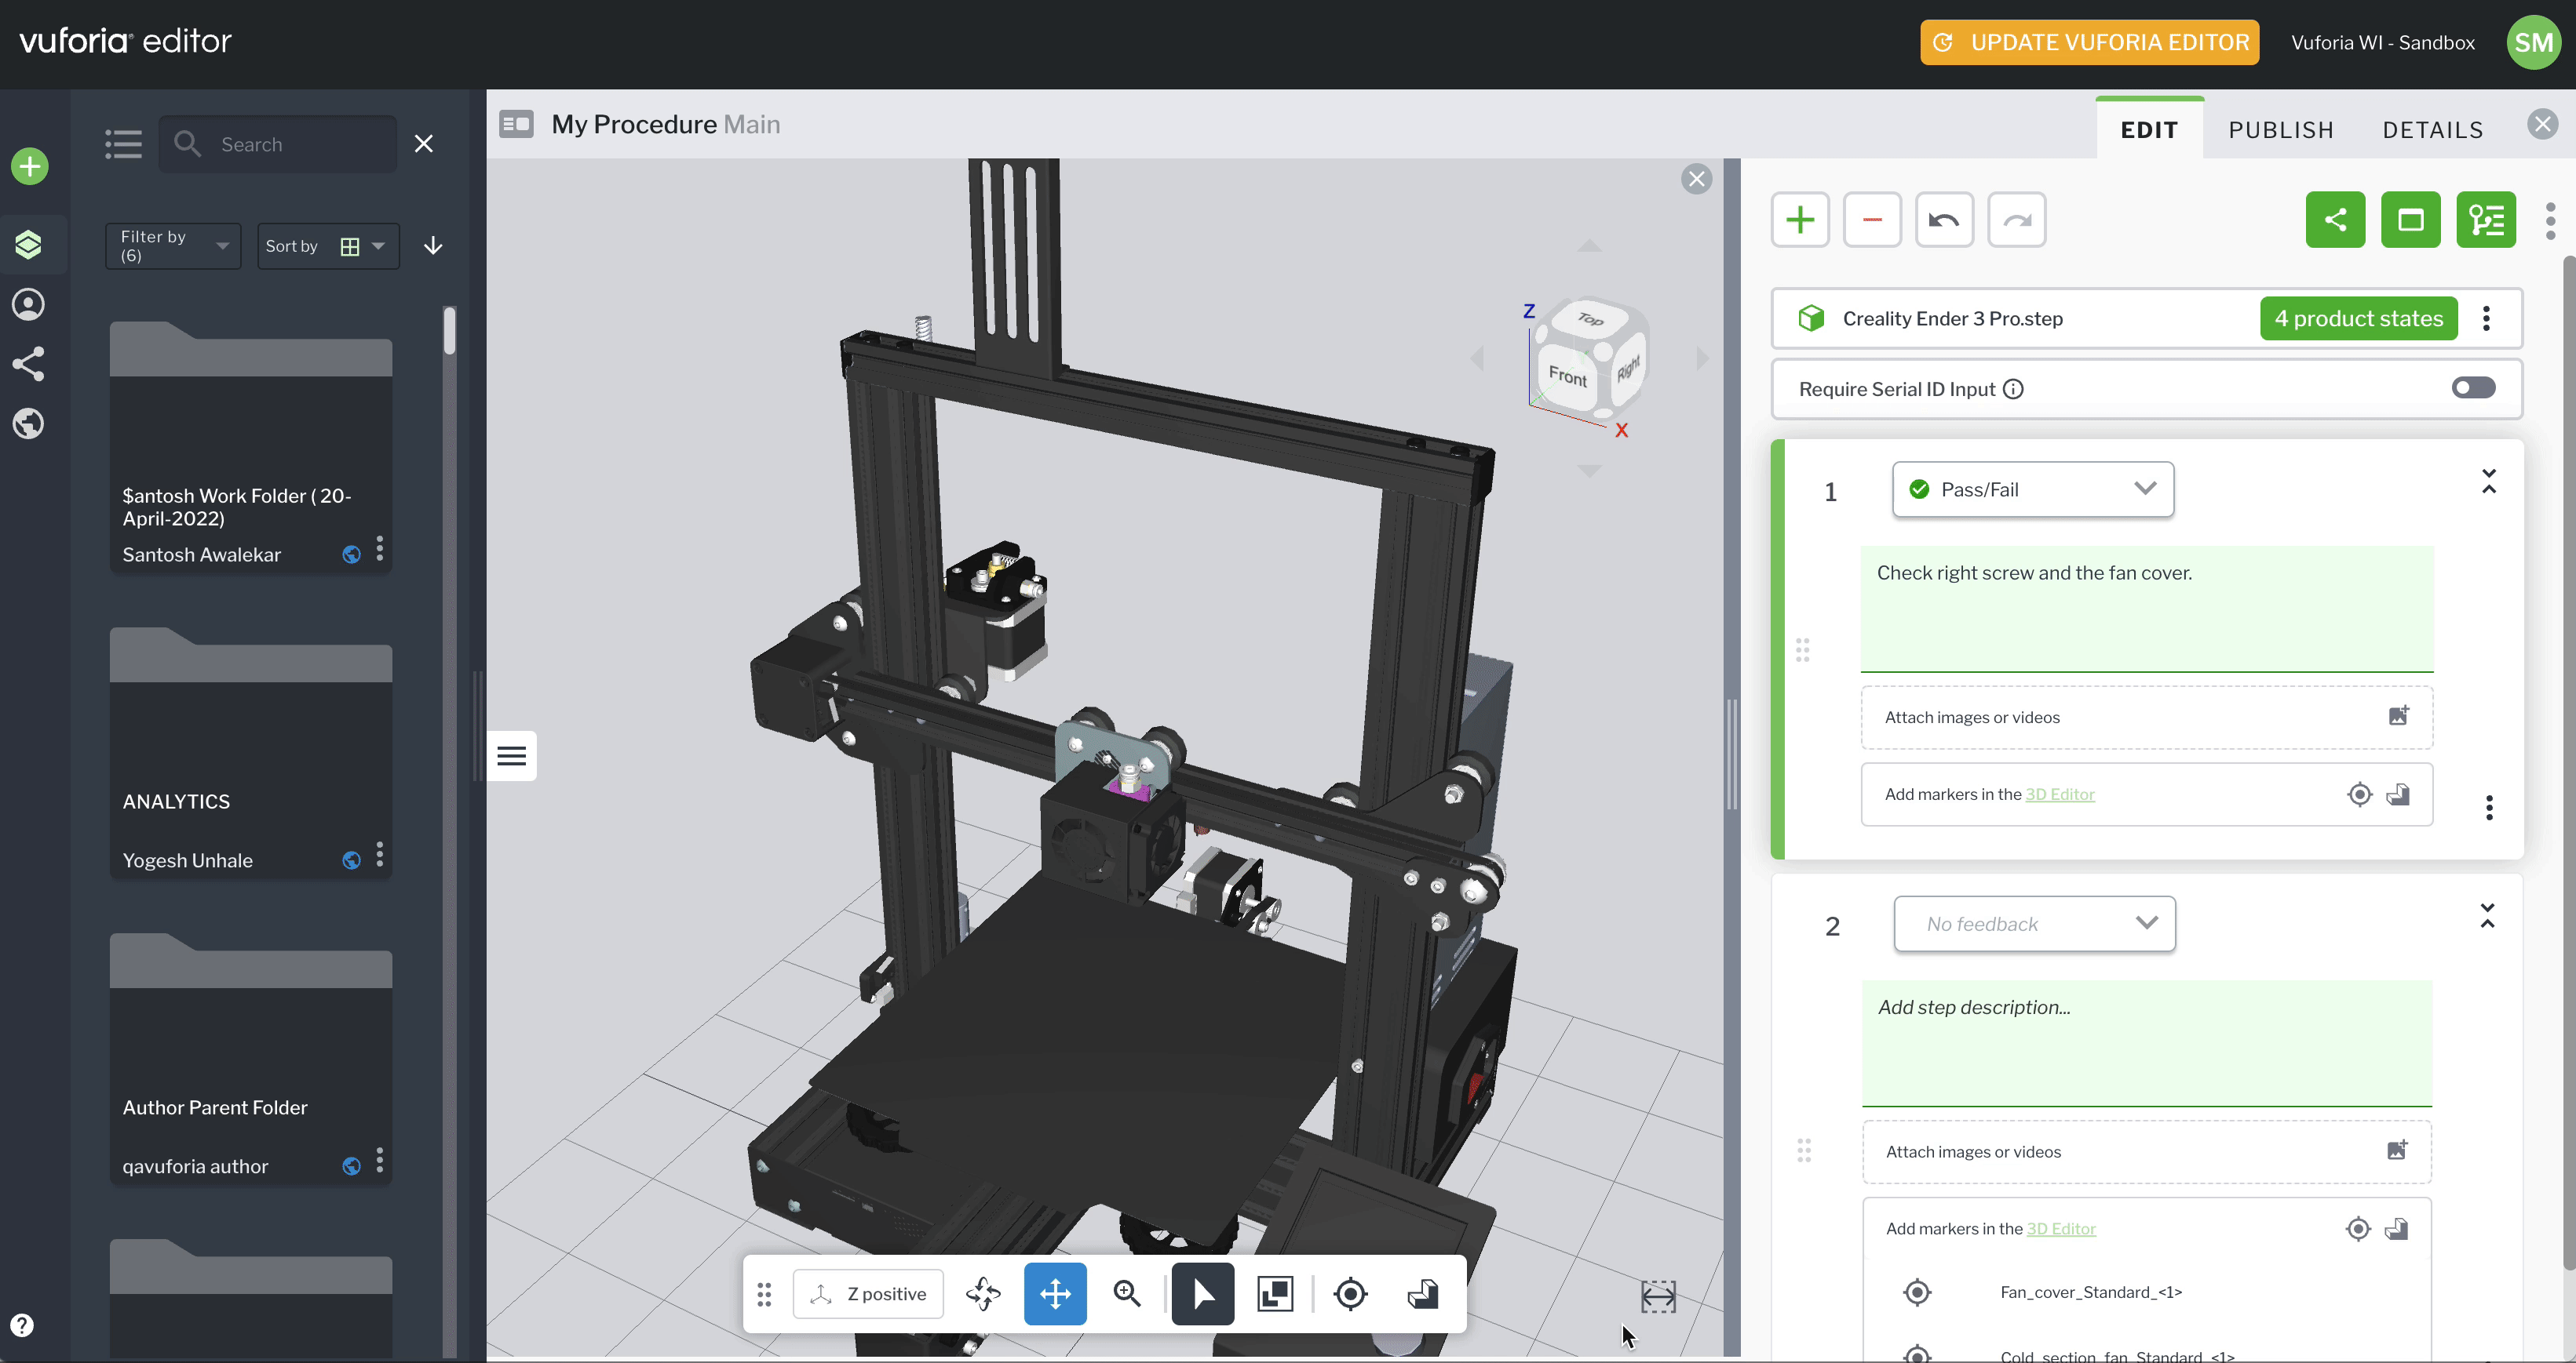
Task: Open the No feedback dropdown in step 2
Action: pyautogui.click(x=2034, y=923)
